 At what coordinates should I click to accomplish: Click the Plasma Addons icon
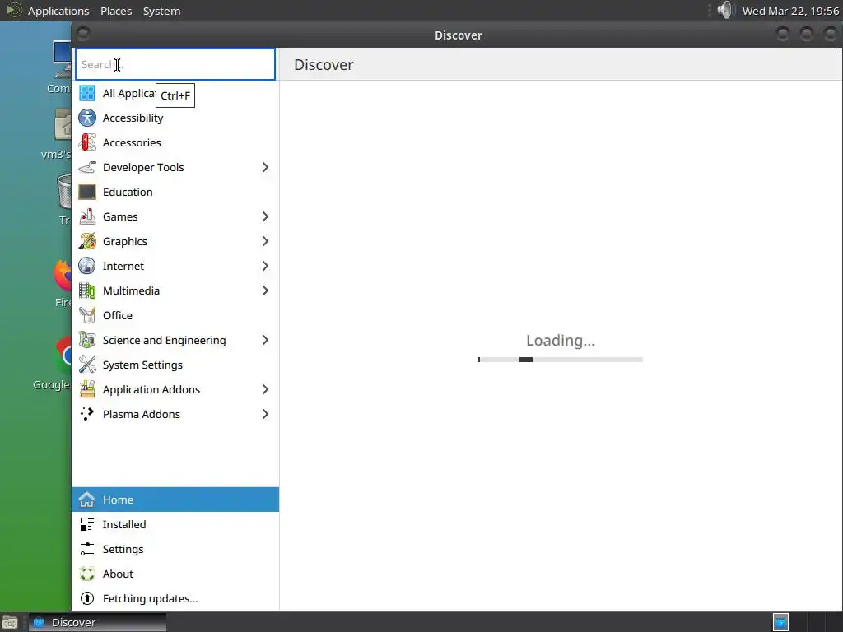pos(87,415)
